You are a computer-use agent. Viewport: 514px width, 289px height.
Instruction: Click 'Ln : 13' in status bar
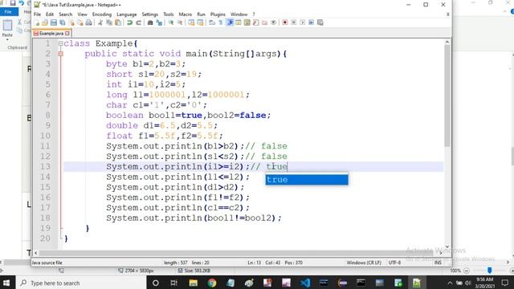click(255, 263)
